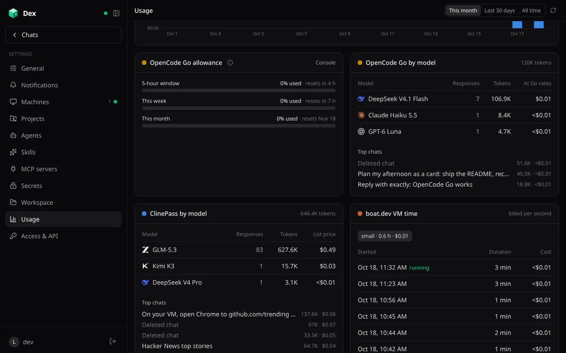Click the Kimi K3 model icon
This screenshot has height=353, width=566.
(145, 266)
